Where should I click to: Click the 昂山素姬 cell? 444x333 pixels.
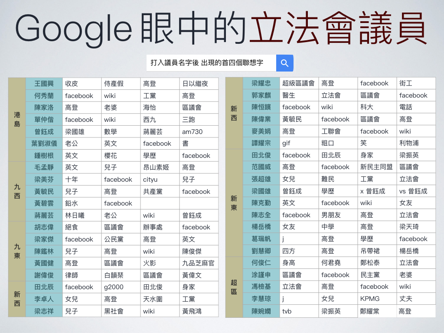tap(160, 167)
